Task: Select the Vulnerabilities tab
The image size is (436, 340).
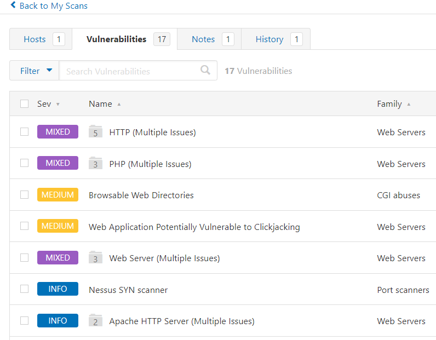Action: 124,39
